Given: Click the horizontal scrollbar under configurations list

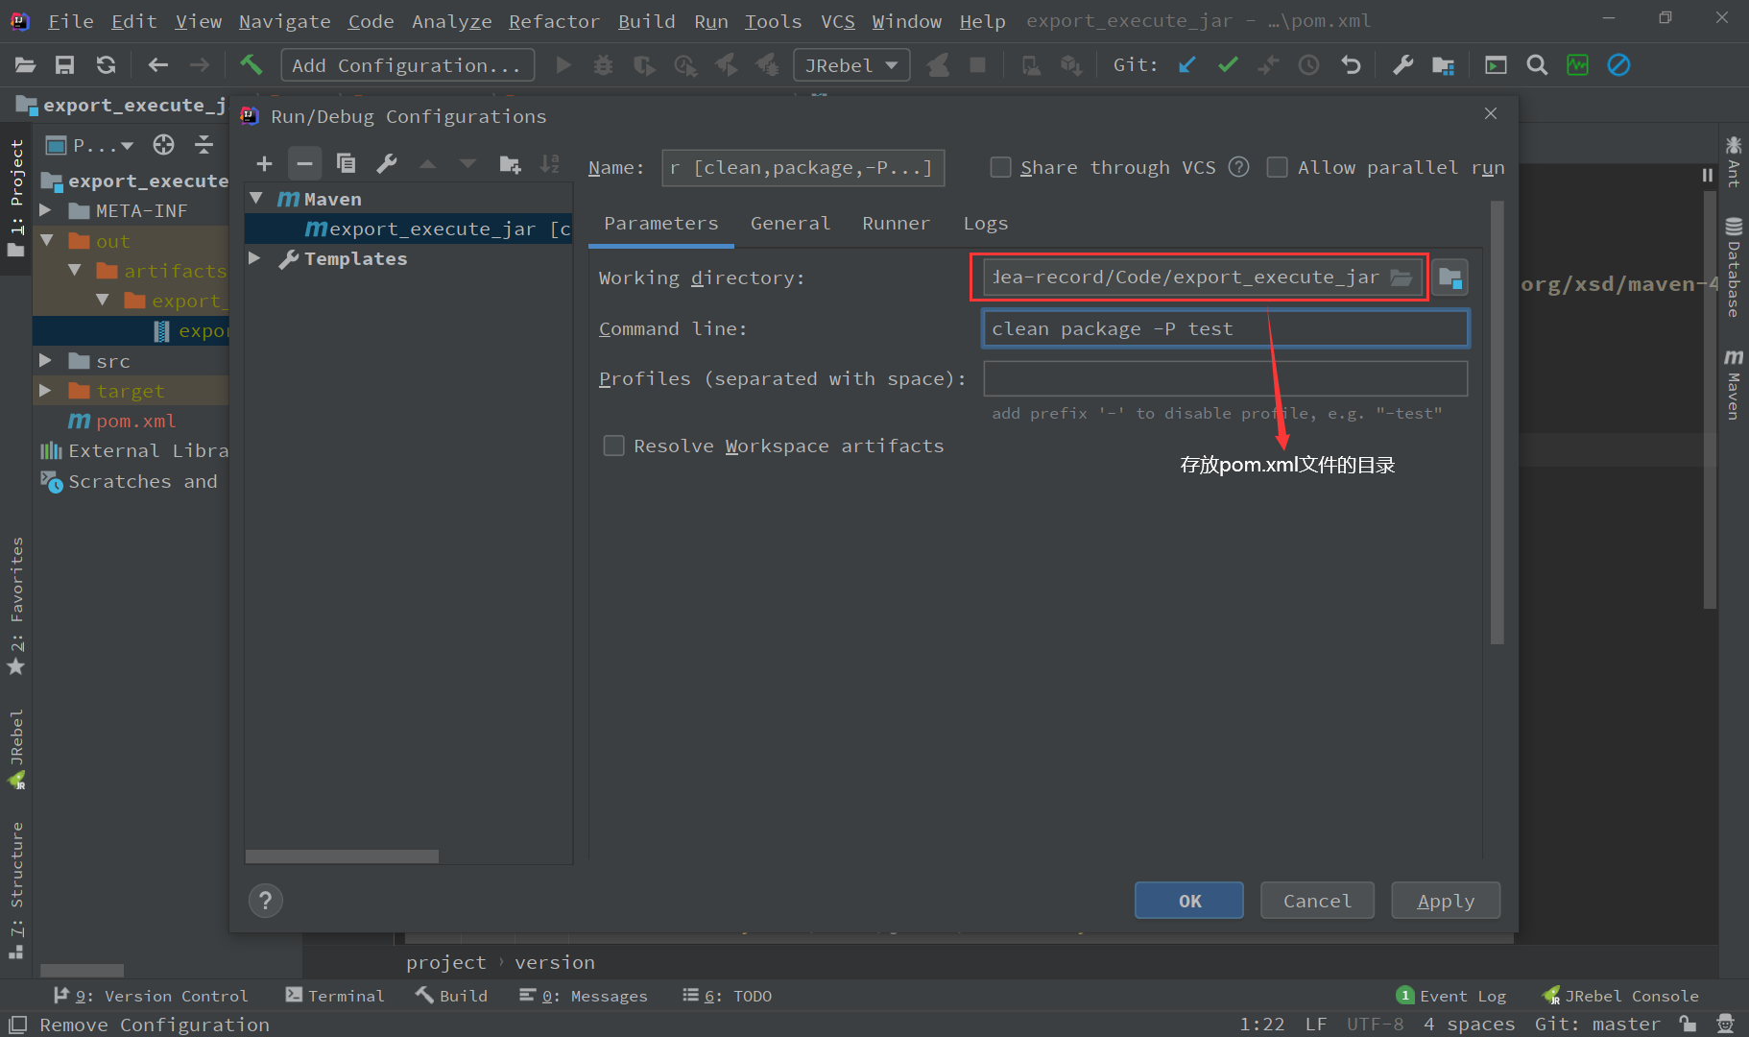Looking at the screenshot, I should point(342,856).
